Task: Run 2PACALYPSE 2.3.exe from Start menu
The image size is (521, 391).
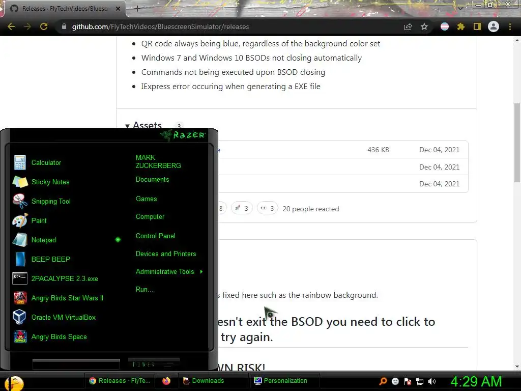Action: pos(65,278)
